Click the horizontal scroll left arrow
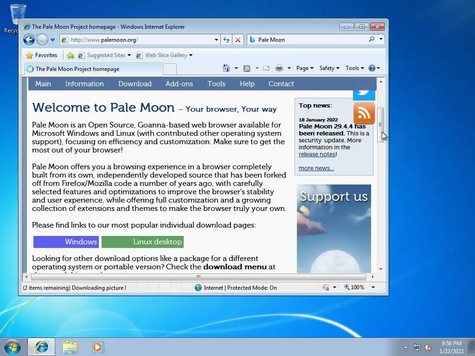This screenshot has height=356, width=475. pos(26,277)
